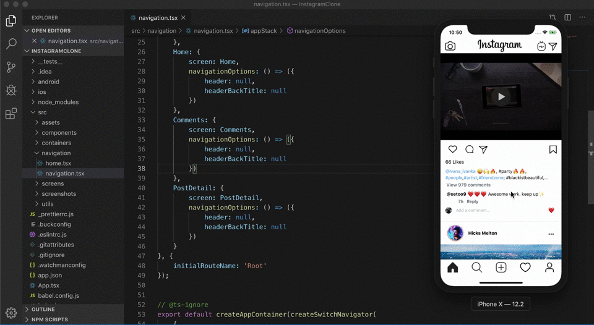Tap Reply under the setoo9 comment
The height and width of the screenshot is (325, 594).
(x=472, y=201)
